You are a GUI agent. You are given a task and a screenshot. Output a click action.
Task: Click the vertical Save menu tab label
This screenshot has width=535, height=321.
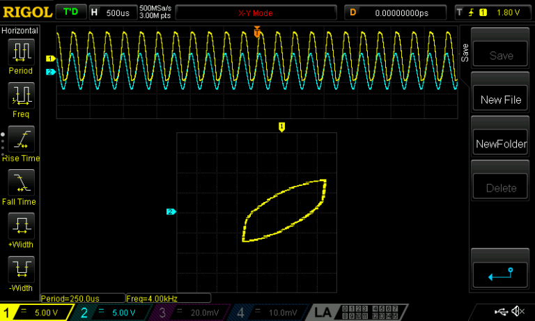[465, 53]
